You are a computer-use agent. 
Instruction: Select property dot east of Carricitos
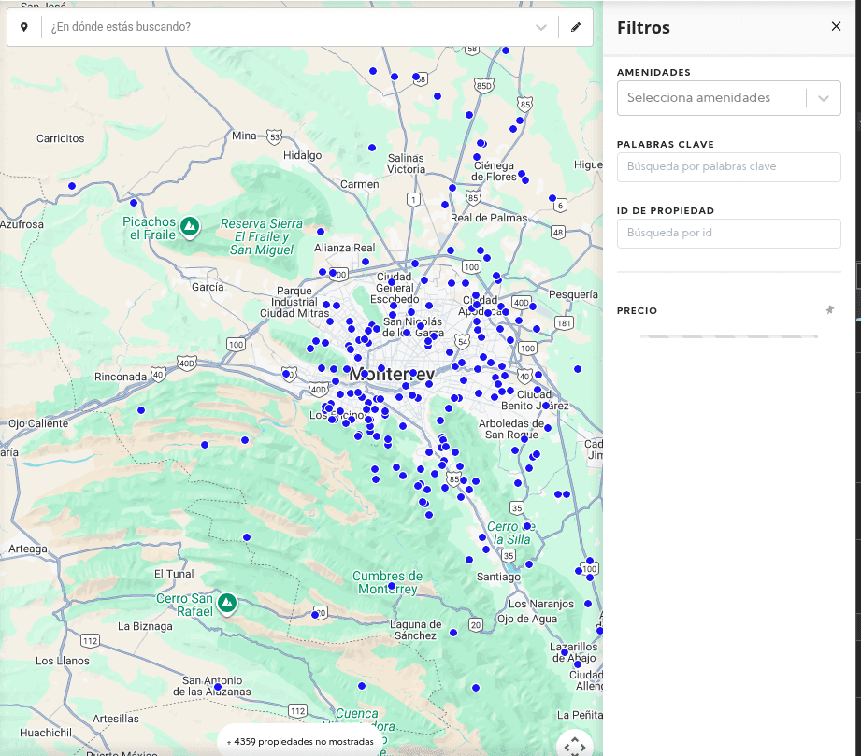pos(72,186)
